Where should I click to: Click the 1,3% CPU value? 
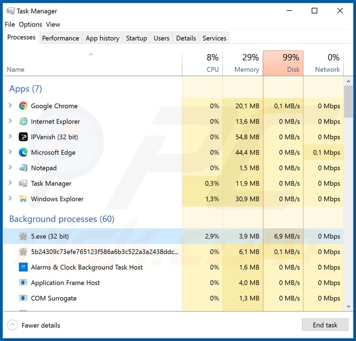pyautogui.click(x=212, y=199)
